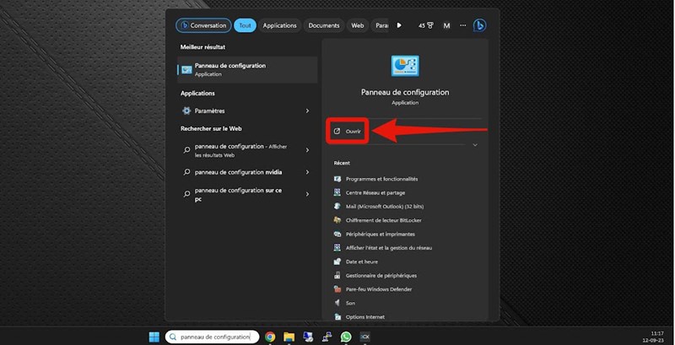Click the large Panneau de configuration icon
The image size is (675, 345).
click(x=405, y=67)
